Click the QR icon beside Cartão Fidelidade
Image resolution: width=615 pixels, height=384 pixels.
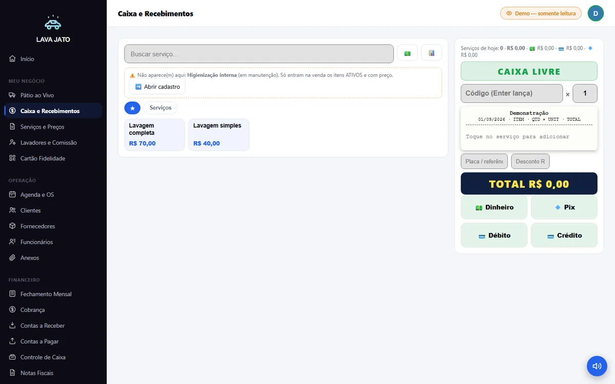click(x=12, y=158)
